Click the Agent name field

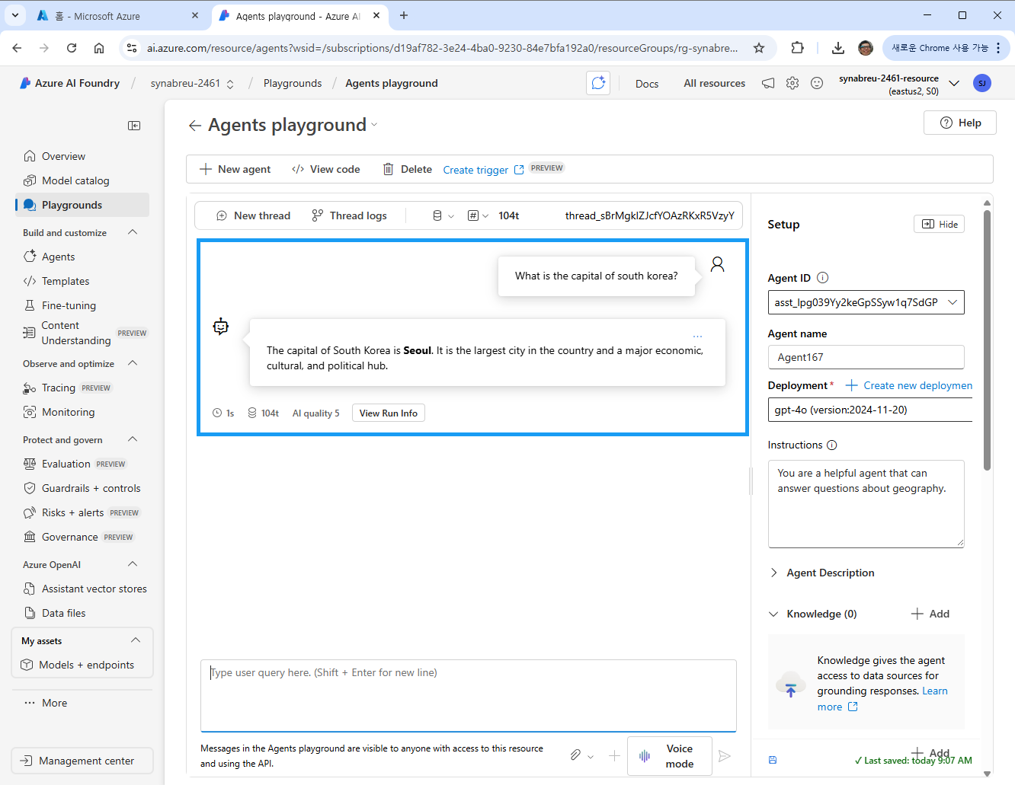click(x=866, y=357)
